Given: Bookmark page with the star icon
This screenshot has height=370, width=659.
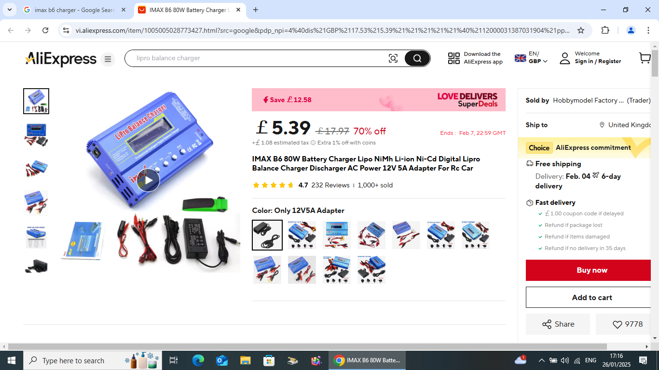Looking at the screenshot, I should pyautogui.click(x=581, y=30).
